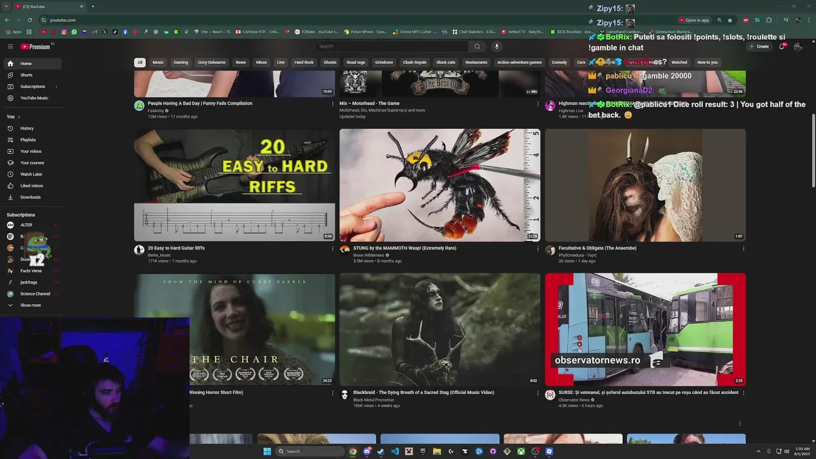
Task: Bookmark this page with the star icon
Action: (730, 20)
